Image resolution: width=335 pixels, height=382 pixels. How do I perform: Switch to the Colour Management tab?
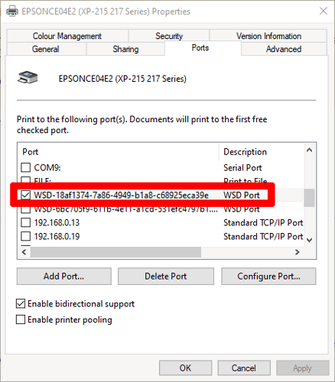67,36
